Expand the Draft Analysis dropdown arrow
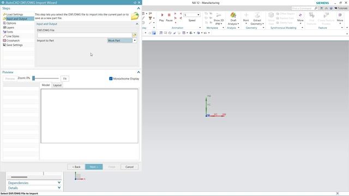349x196 pixels. coord(238,24)
